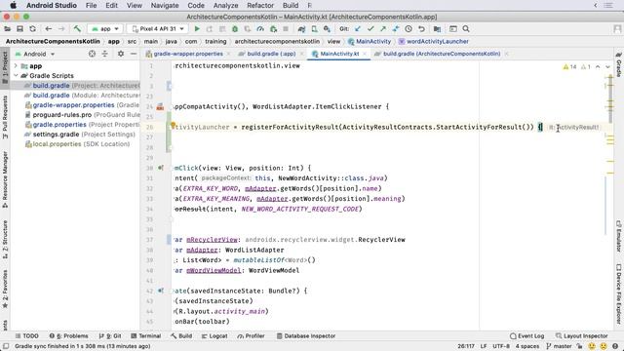Click the Git Rollback undo icon
The image size is (624, 351).
pyautogui.click(x=421, y=29)
